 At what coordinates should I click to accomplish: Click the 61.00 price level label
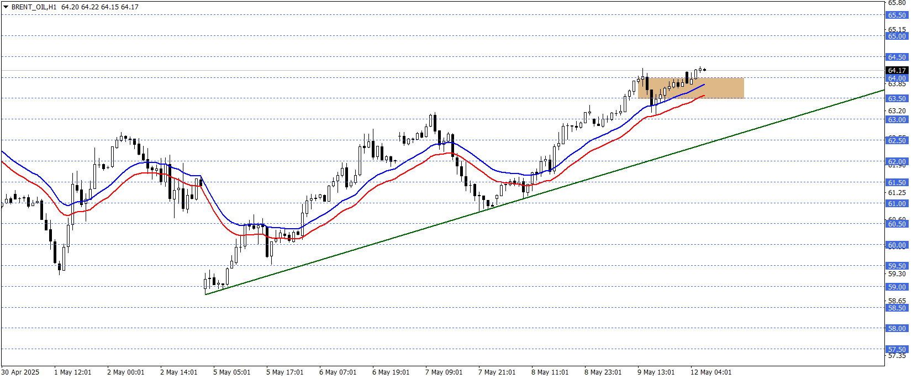[x=897, y=203]
